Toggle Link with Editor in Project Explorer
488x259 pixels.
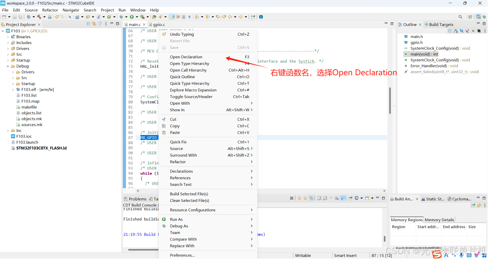(94, 24)
